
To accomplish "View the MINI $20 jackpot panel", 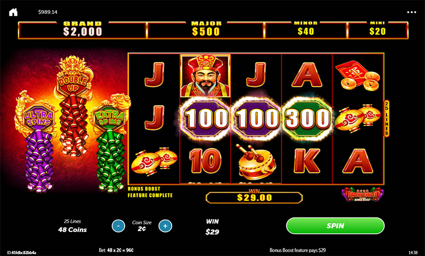I will (377, 29).
